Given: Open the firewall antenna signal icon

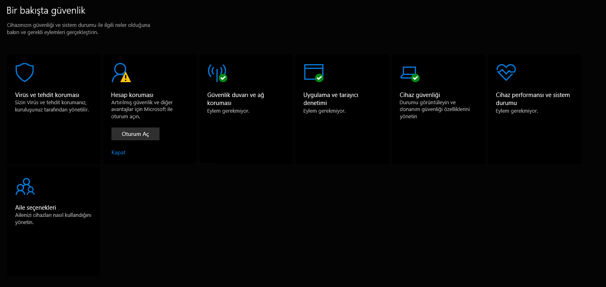Looking at the screenshot, I should pos(217,73).
